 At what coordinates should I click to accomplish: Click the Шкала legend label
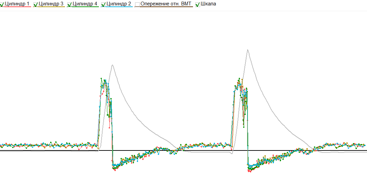click(208, 4)
